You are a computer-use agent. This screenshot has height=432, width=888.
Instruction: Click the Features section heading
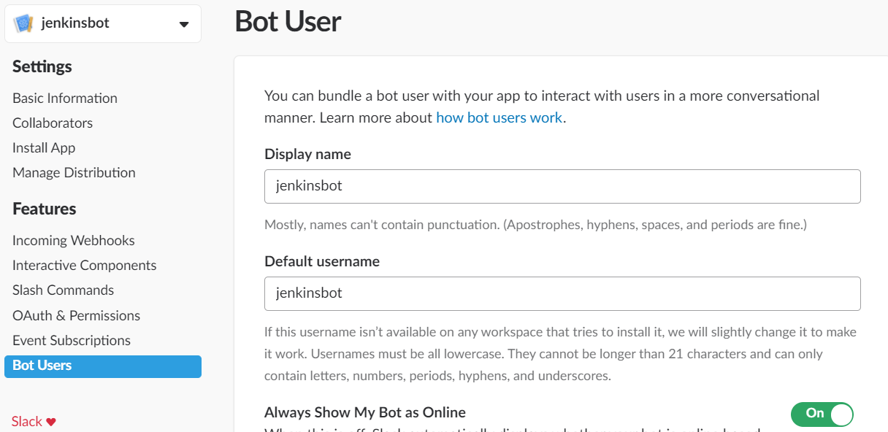click(45, 209)
